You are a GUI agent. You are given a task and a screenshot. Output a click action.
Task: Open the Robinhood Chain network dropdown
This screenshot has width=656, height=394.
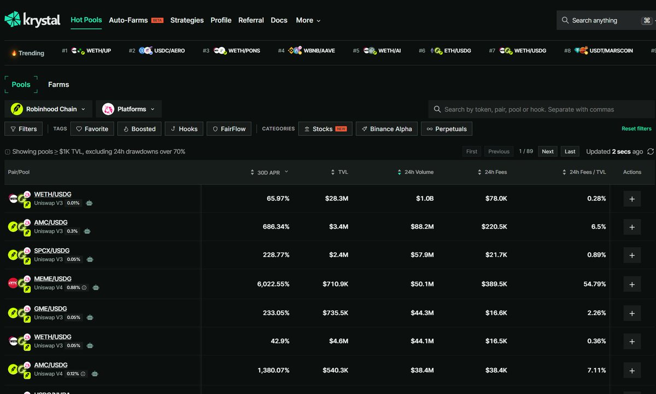click(48, 109)
